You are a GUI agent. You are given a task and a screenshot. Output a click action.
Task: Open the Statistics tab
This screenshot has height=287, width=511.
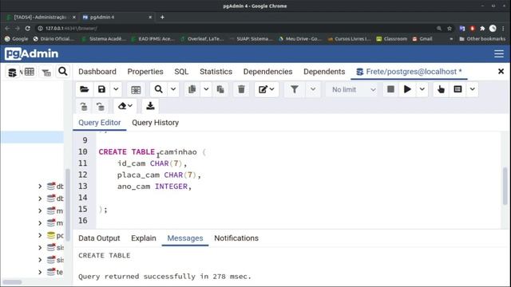(216, 72)
